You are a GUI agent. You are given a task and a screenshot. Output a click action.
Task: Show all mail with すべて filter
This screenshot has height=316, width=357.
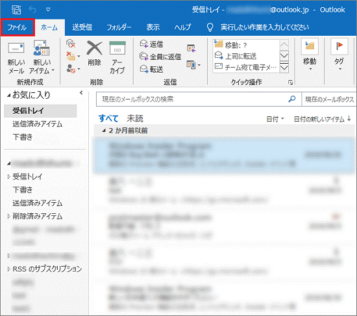108,118
